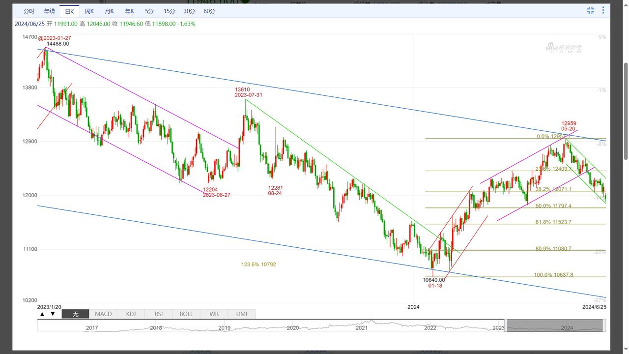The height and width of the screenshot is (354, 629).
Task: Enable the KDJ indicator
Action: tap(131, 314)
